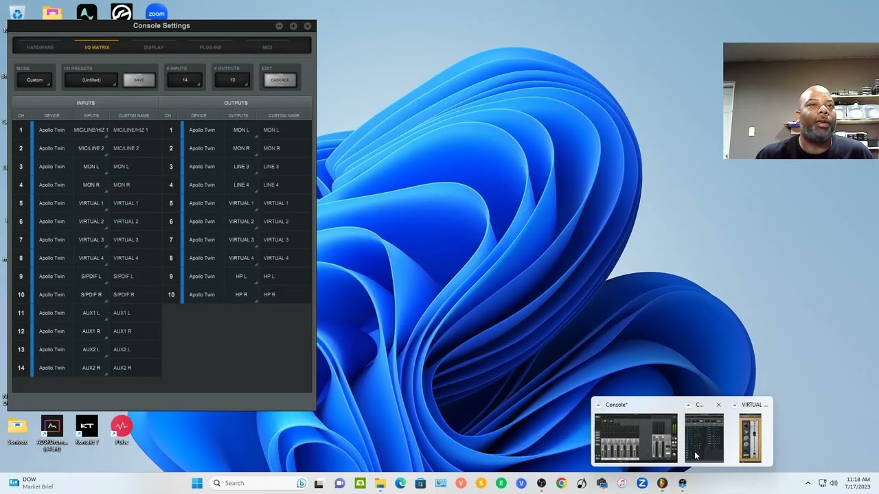Click MON R output in row 2
The image size is (879, 494).
pos(241,148)
